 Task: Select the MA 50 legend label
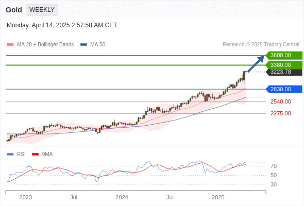98,45
